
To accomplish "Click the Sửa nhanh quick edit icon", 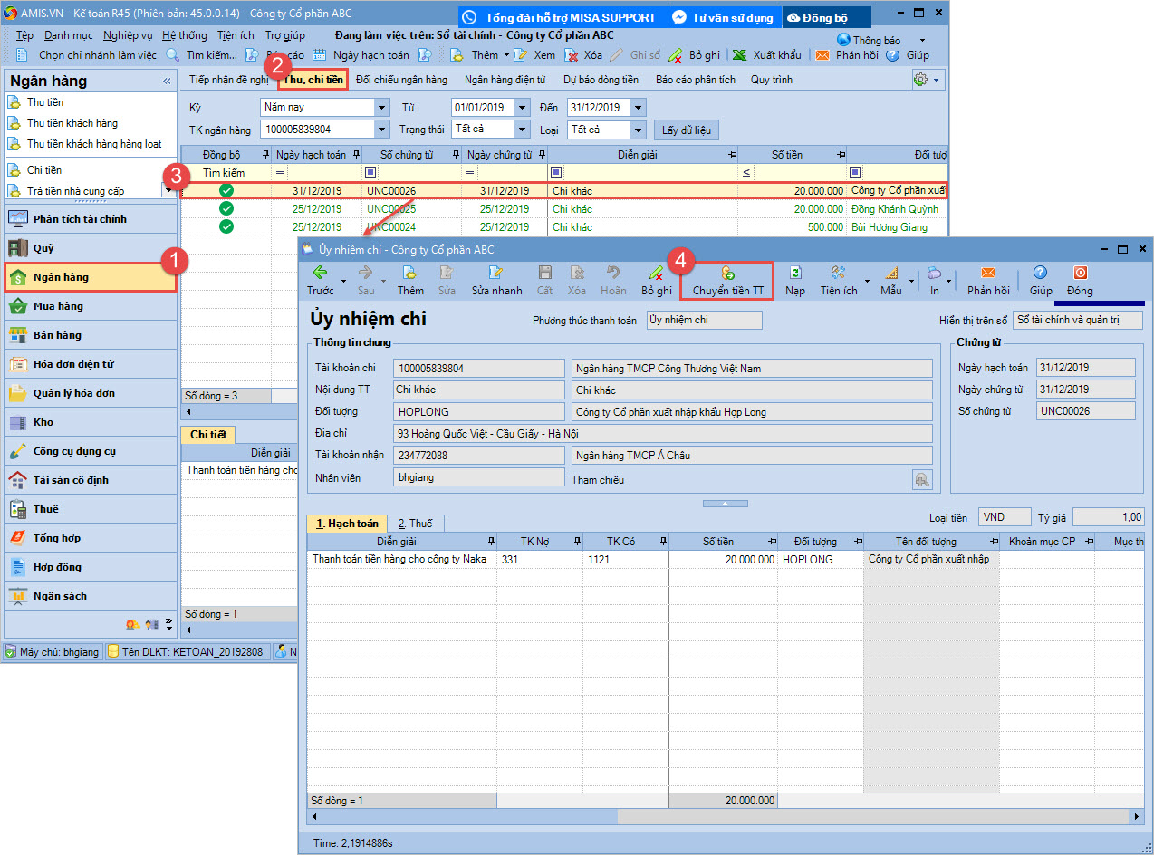I will [496, 273].
